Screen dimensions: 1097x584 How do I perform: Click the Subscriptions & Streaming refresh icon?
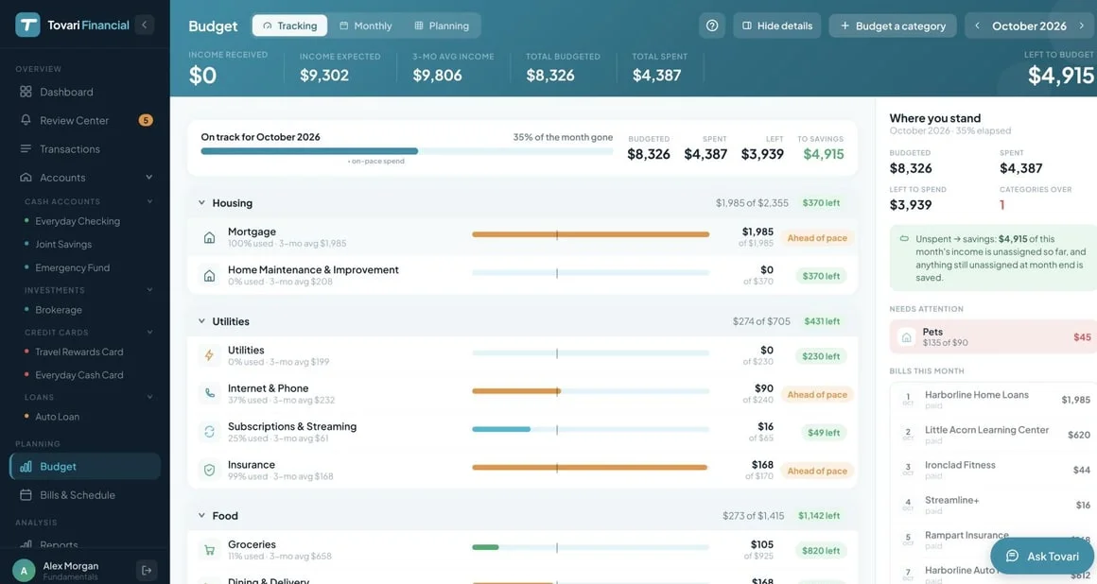(x=209, y=432)
